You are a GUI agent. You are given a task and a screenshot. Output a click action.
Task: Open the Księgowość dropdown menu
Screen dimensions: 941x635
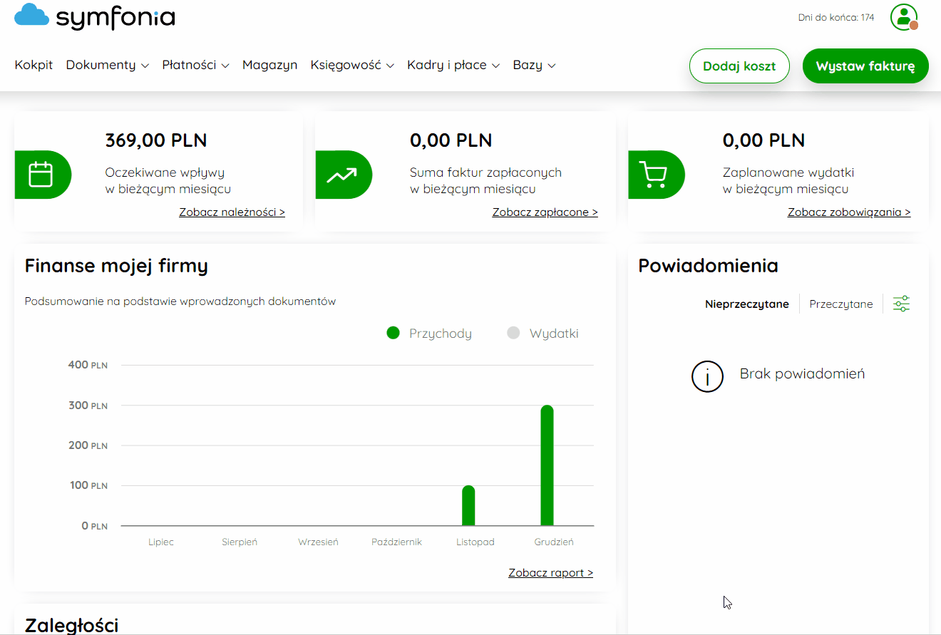352,65
